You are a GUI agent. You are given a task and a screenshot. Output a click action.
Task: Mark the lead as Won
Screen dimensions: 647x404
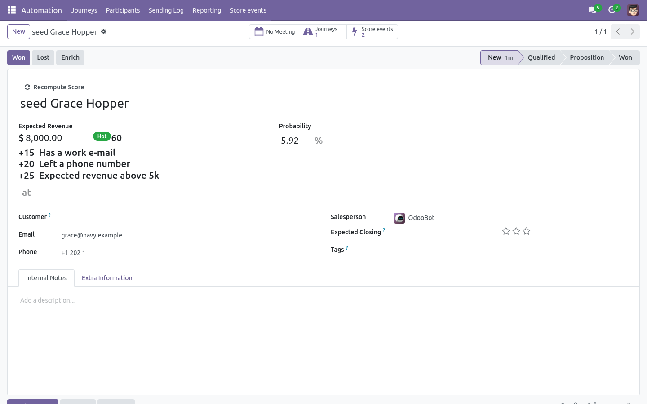18,57
